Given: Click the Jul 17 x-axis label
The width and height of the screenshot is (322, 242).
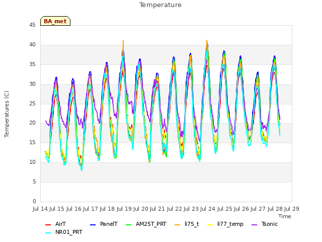Looking at the screenshot, I should click(x=91, y=209).
